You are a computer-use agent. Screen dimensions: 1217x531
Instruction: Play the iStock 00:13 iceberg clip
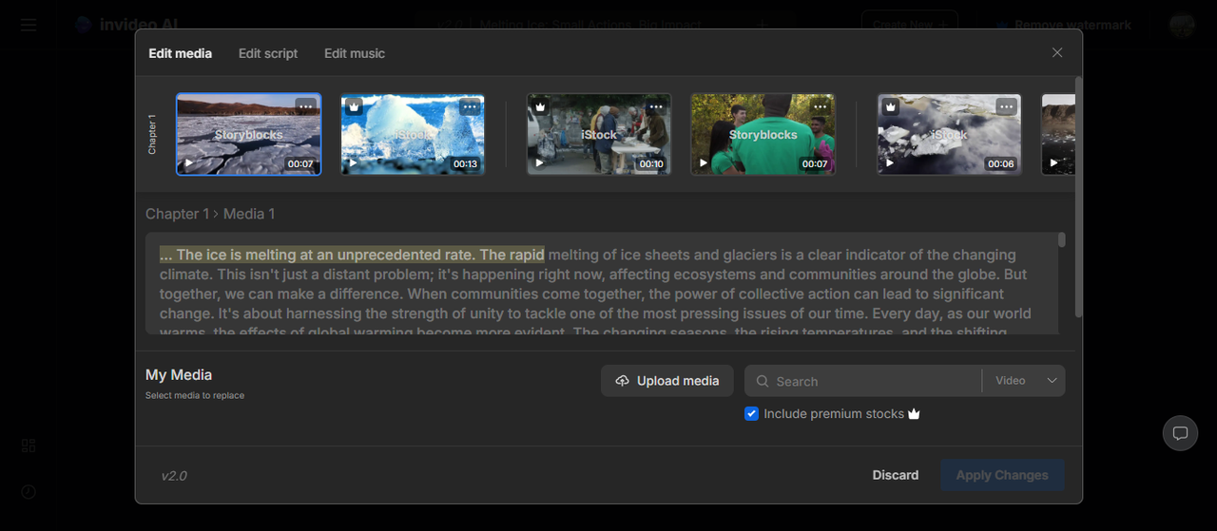tap(353, 163)
